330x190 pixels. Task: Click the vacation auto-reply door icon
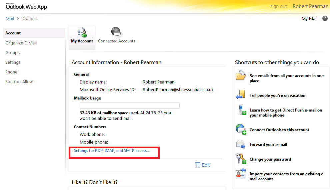(241, 94)
